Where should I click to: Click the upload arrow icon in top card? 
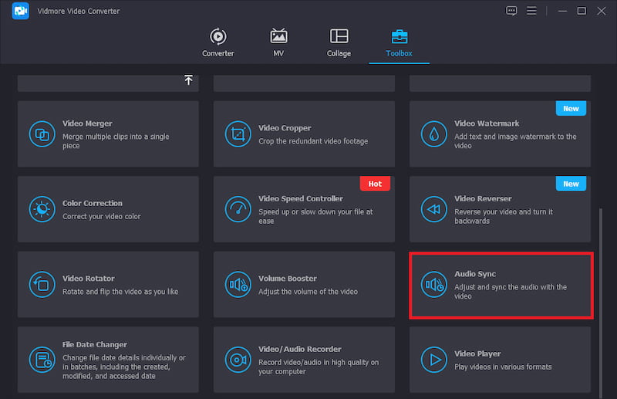187,80
